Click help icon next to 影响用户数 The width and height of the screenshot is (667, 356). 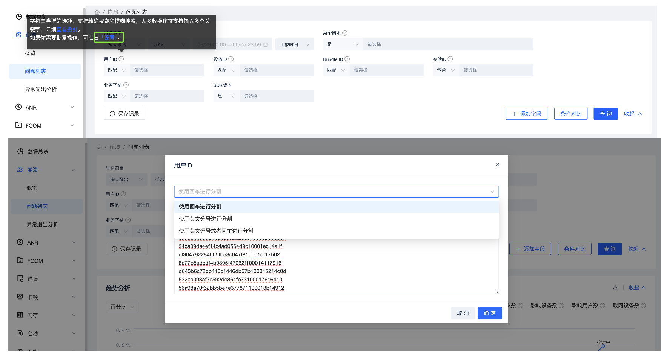602,306
